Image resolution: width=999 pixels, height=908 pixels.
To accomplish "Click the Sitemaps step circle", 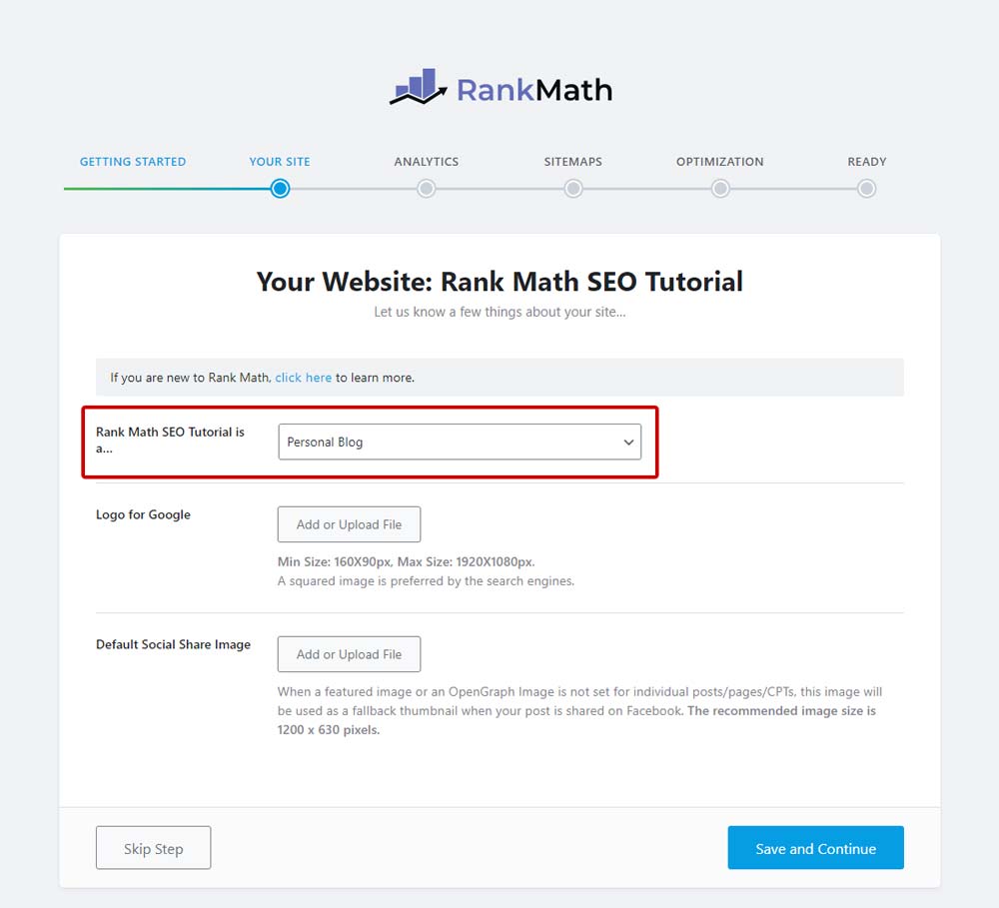I will 572,188.
